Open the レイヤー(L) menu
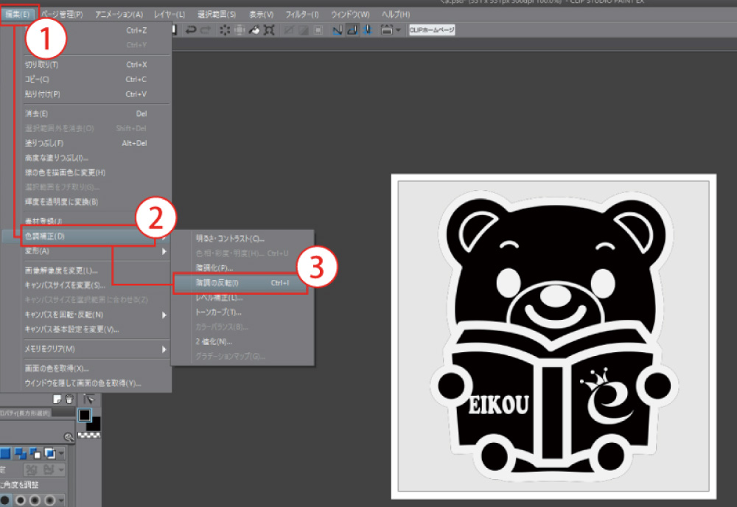 (x=170, y=15)
